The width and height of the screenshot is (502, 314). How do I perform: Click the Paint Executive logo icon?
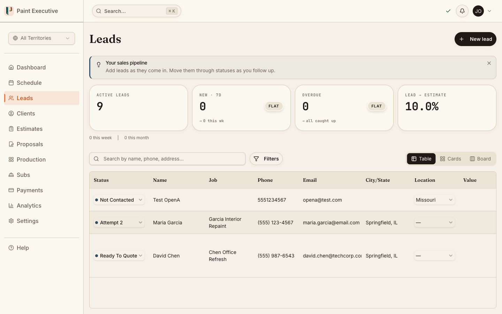click(x=9, y=11)
